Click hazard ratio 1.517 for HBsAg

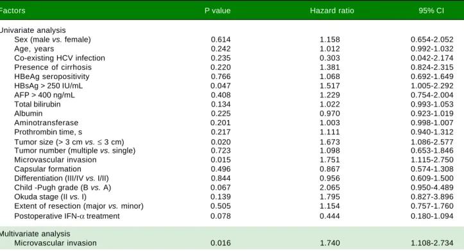[x=330, y=85]
